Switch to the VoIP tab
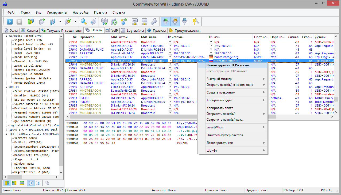Screen dimensions: 341x195 coord(112,30)
